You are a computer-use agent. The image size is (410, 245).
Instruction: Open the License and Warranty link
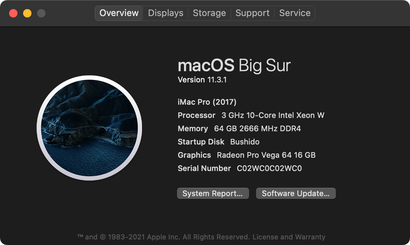(289, 237)
